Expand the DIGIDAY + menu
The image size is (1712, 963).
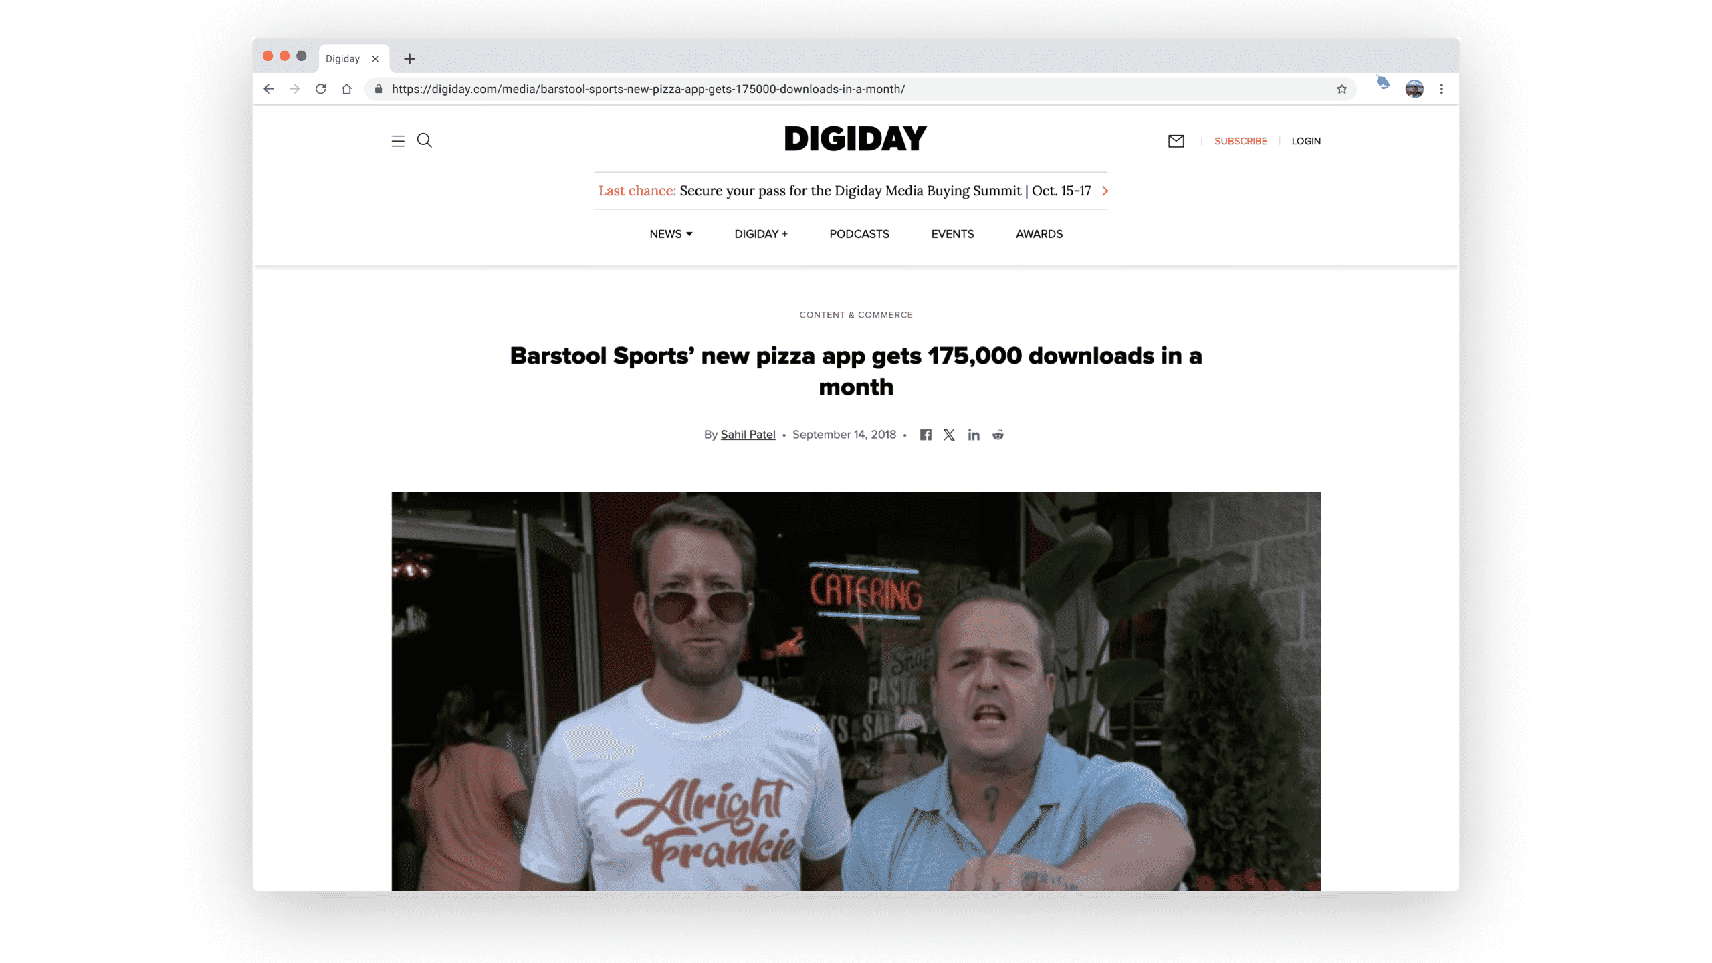click(x=761, y=234)
